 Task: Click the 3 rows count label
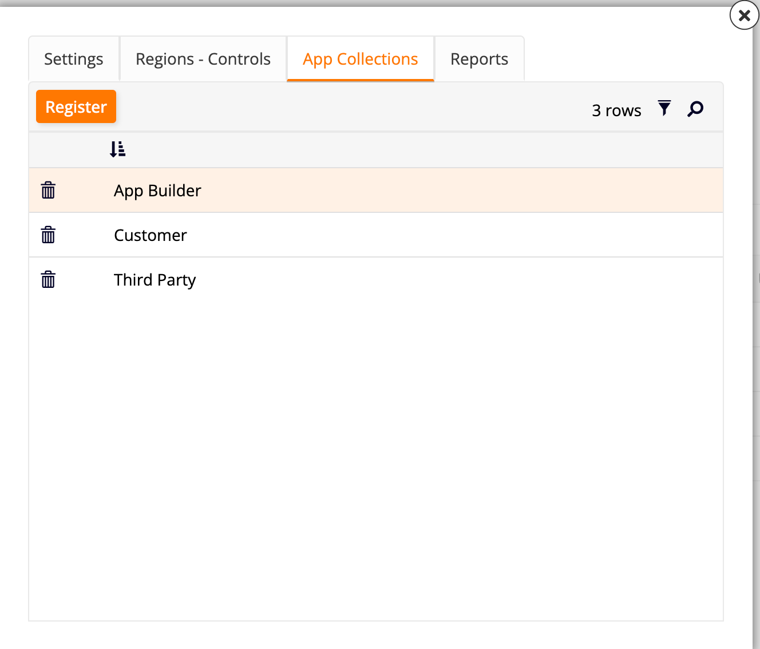(616, 110)
